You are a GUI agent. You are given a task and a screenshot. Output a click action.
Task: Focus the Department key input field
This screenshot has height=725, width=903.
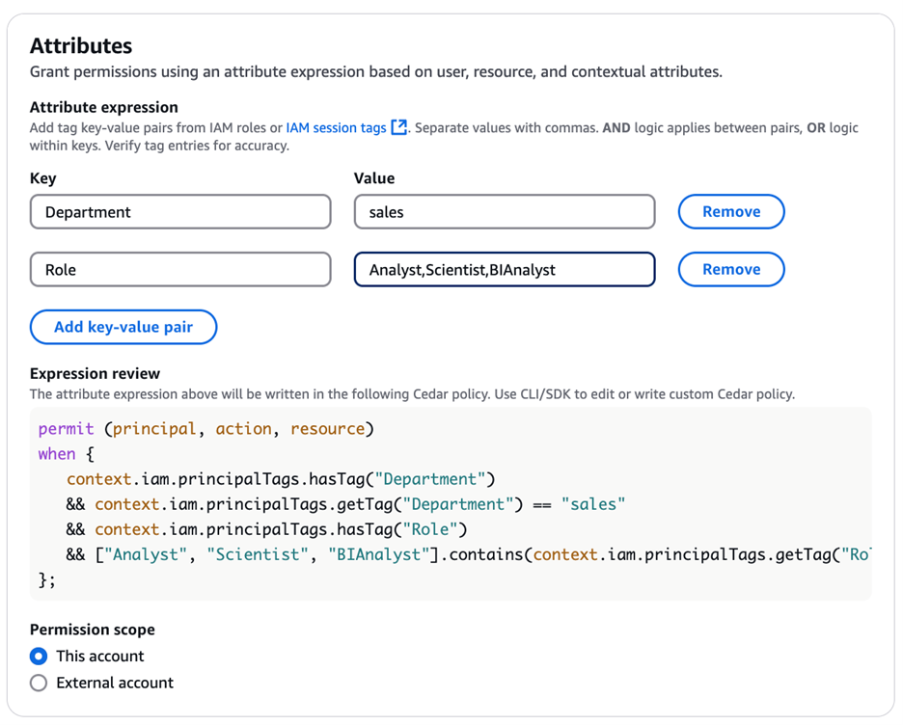pyautogui.click(x=180, y=212)
